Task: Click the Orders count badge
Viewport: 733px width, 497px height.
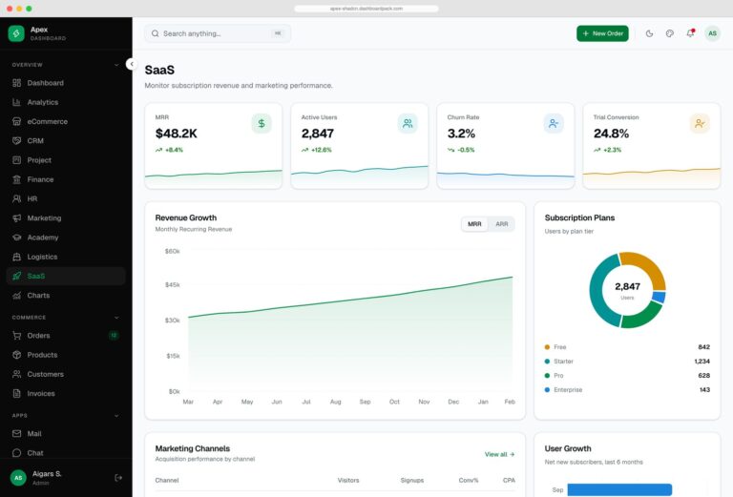Action: pos(114,336)
